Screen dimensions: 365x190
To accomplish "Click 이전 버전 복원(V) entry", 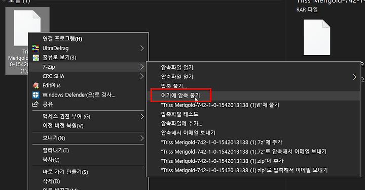I will 88,126.
